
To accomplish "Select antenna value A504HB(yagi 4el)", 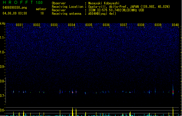I will pyautogui.click(x=102, y=14).
